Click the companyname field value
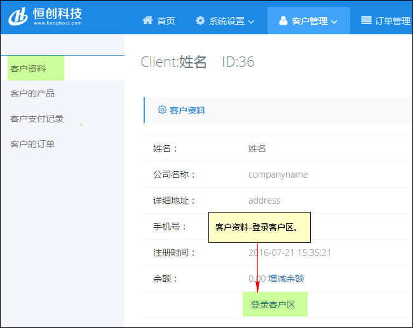 [278, 174]
